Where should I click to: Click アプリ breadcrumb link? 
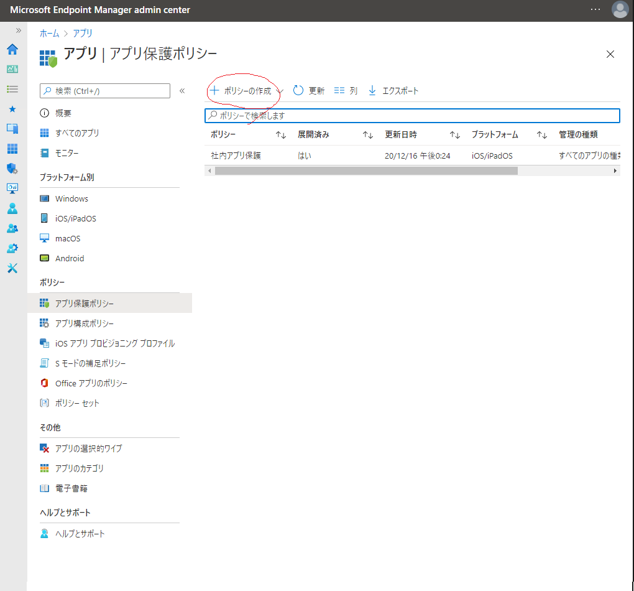click(x=83, y=33)
